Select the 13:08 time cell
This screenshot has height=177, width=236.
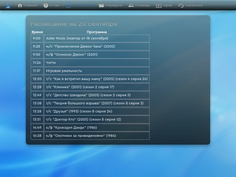pyautogui.click(x=37, y=104)
